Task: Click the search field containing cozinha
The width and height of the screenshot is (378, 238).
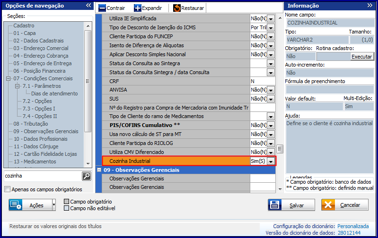Action: [x=43, y=176]
